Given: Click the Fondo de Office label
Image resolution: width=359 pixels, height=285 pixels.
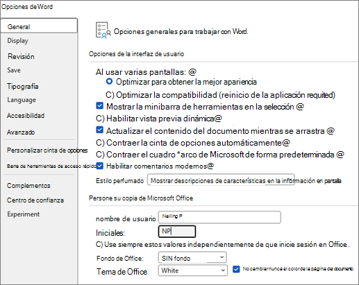Looking at the screenshot, I should 120,258.
